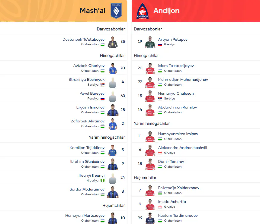Click the Andijon club crest logo
The height and width of the screenshot is (224, 260).
[x=143, y=11]
